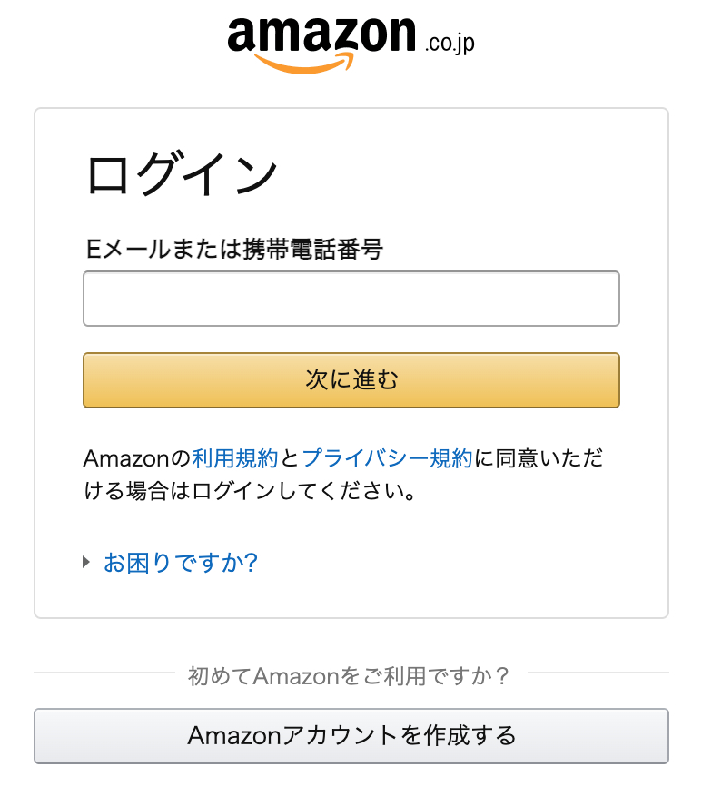Image resolution: width=712 pixels, height=796 pixels.
Task: Focus the email or mobile number field
Action: click(351, 299)
